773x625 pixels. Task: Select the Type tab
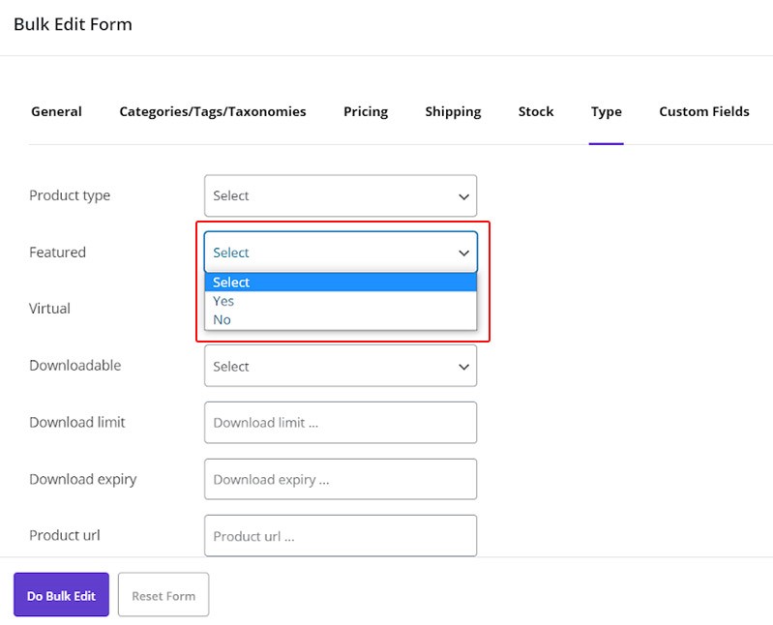pos(607,111)
